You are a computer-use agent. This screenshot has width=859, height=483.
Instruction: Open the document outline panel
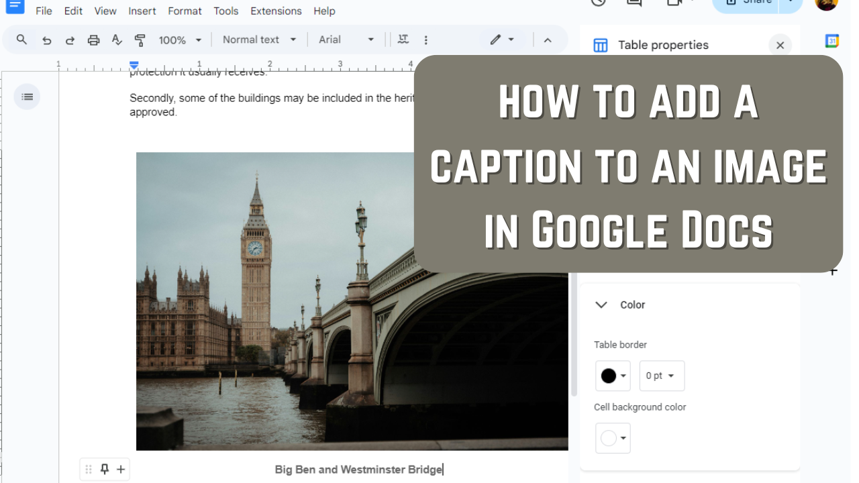[27, 97]
